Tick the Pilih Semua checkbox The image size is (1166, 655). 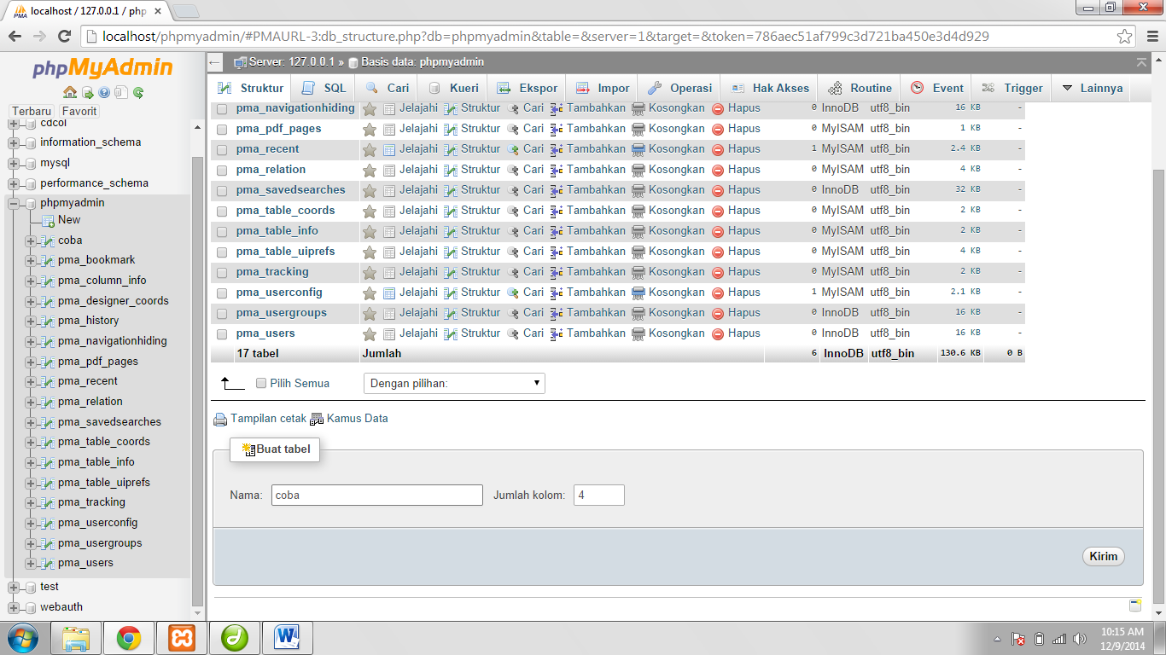click(x=261, y=384)
